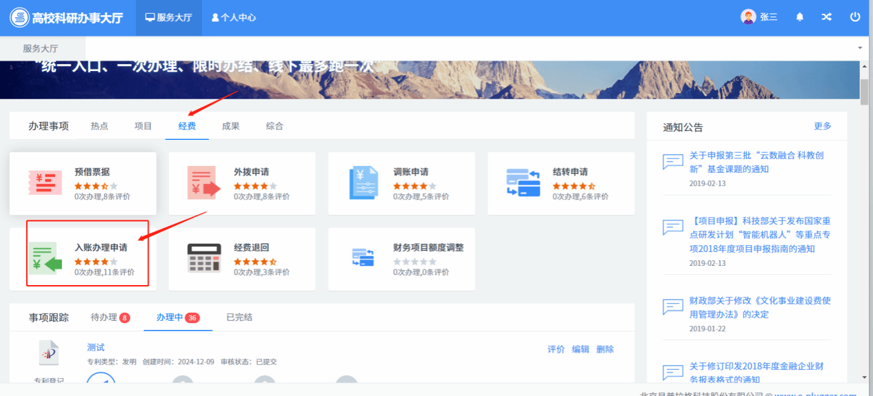The width and height of the screenshot is (873, 396).
Task: Select the 成果 tab
Action: [x=230, y=126]
